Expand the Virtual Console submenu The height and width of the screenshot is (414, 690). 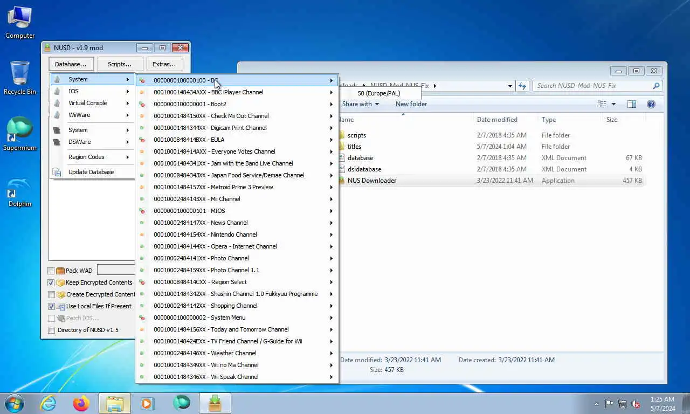click(92, 103)
